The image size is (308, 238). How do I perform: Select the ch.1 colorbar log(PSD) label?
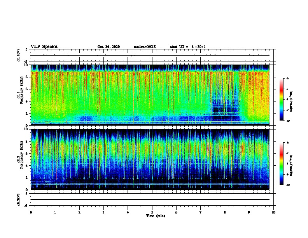(291, 101)
